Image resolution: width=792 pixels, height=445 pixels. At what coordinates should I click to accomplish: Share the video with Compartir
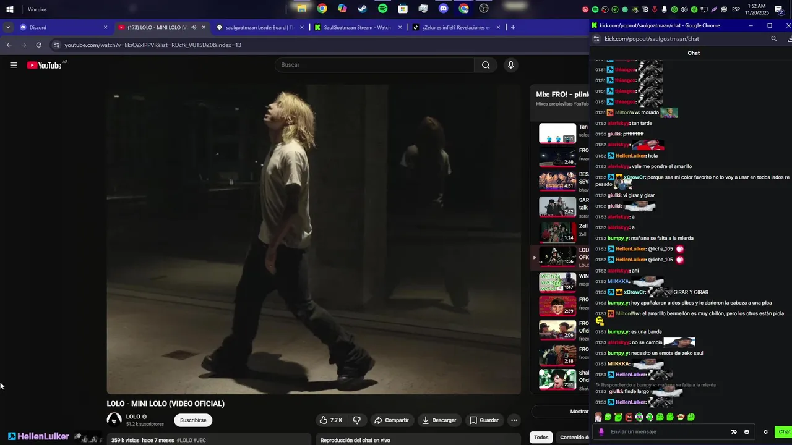click(x=392, y=420)
